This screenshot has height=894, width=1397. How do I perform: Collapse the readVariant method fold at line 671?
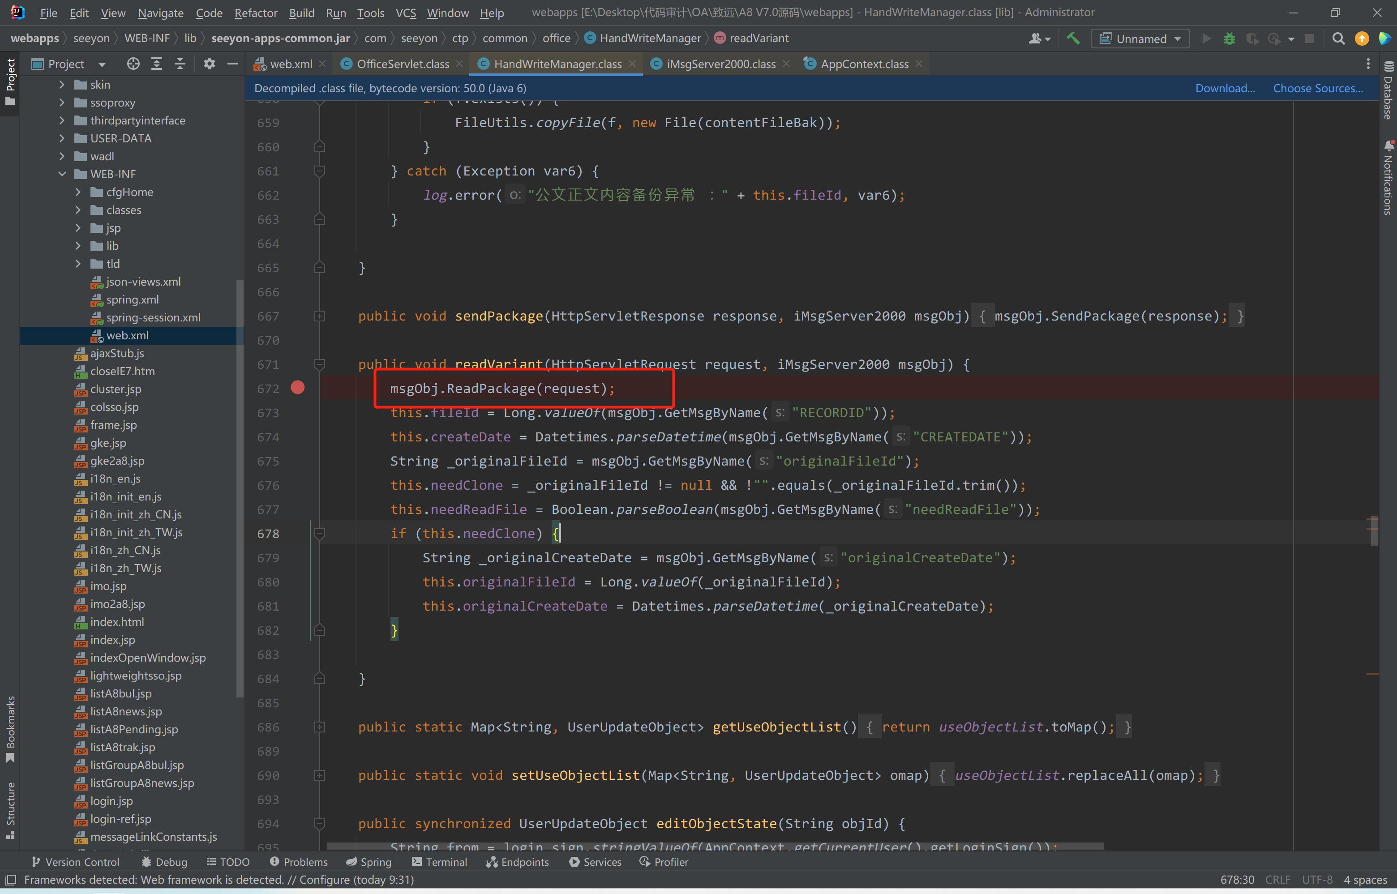click(x=319, y=364)
